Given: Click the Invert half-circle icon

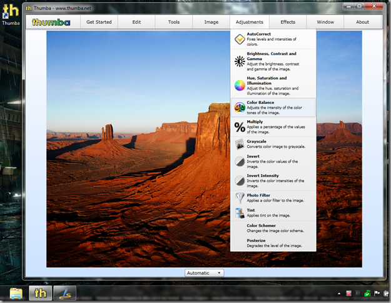Looking at the screenshot, I should point(240,162).
